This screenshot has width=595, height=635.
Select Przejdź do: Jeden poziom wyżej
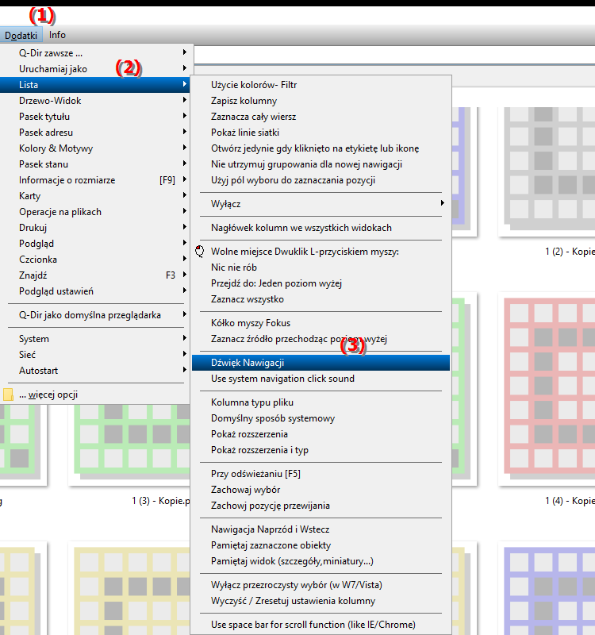(x=321, y=283)
